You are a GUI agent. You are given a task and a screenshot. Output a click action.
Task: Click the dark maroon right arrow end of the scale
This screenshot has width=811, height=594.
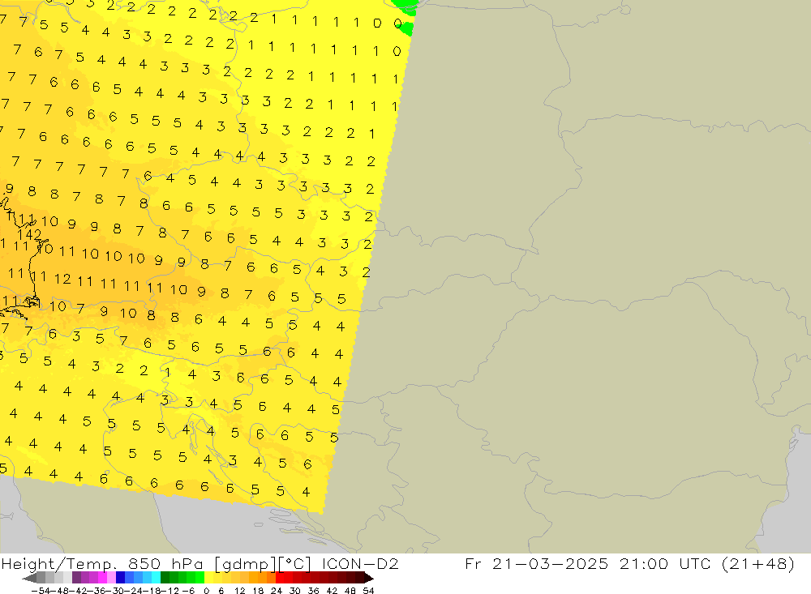tap(369, 579)
